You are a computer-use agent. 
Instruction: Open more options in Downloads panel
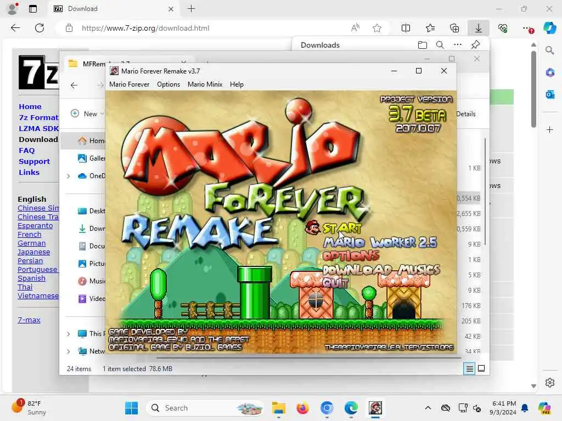tap(458, 45)
